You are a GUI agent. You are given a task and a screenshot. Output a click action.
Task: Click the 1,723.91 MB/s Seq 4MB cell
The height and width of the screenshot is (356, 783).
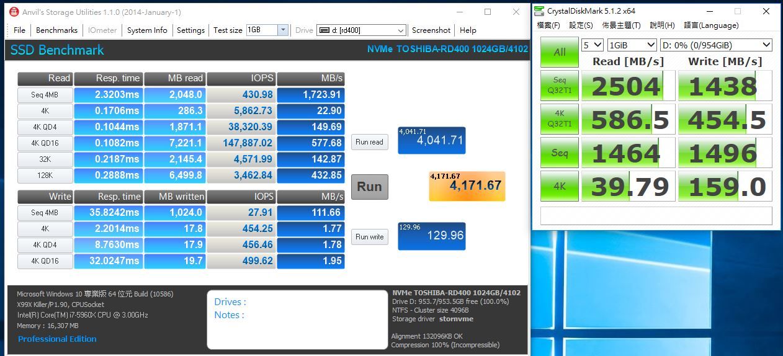coord(311,95)
